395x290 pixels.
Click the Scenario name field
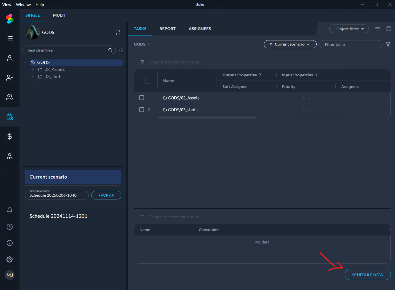pos(57,195)
